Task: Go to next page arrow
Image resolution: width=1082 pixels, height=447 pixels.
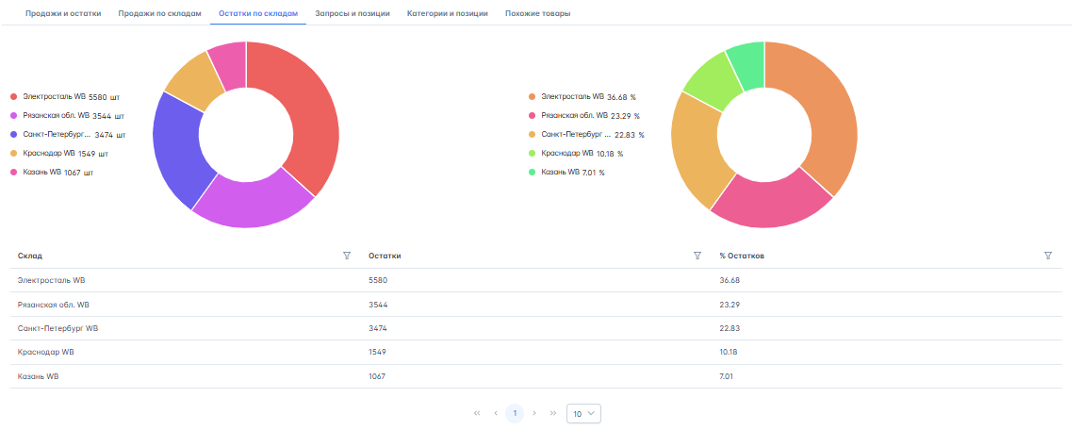Action: pyautogui.click(x=534, y=413)
